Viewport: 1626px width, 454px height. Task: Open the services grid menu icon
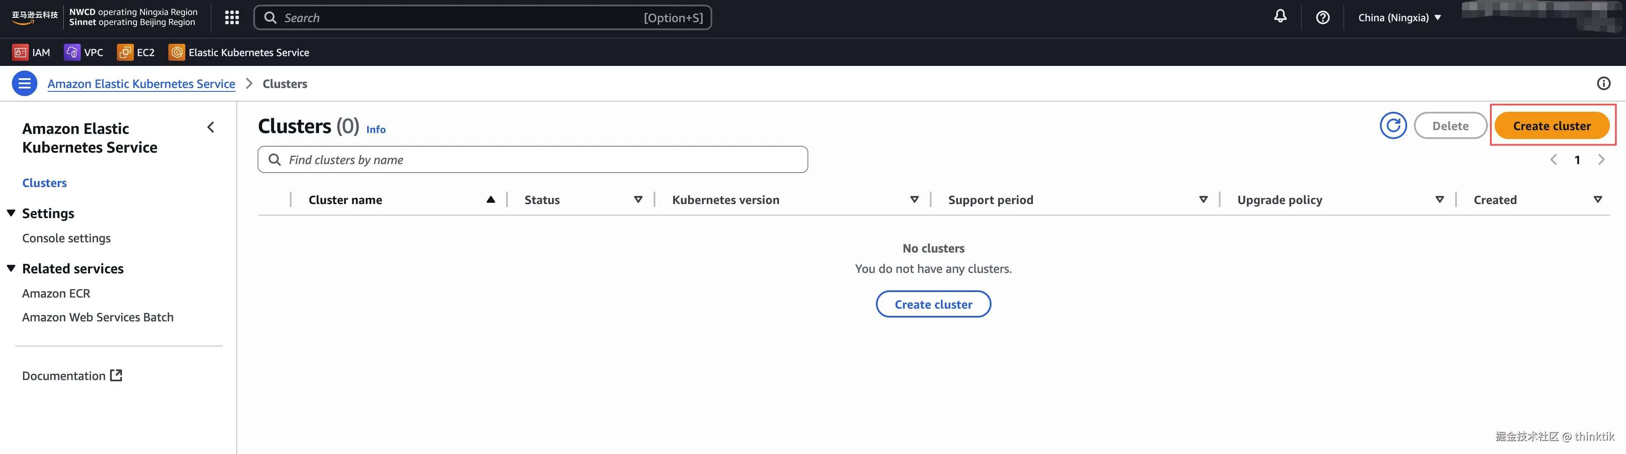tap(232, 18)
